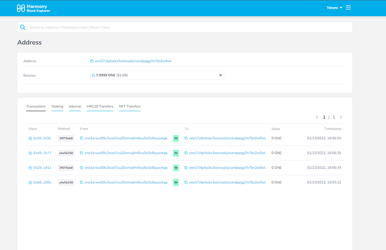Click timestamp 01/23/2022, 18:05:12

coord(324,182)
